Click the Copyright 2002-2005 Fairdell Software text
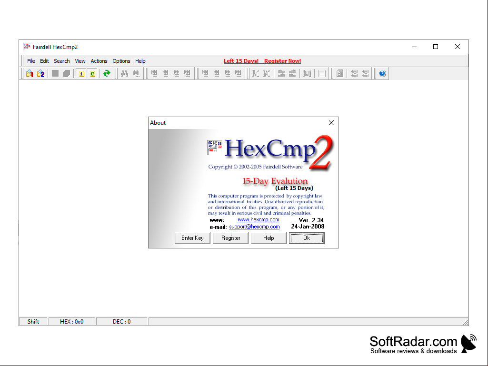 point(255,167)
